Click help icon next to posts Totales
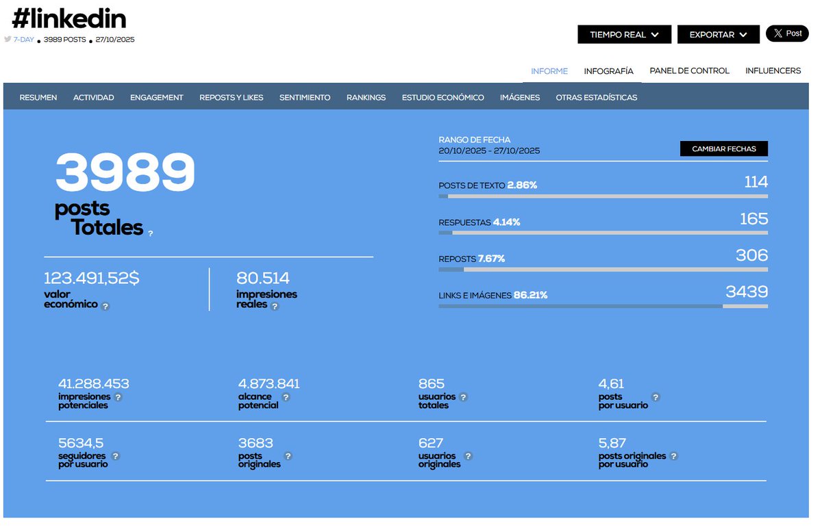The width and height of the screenshot is (822, 527). (x=151, y=234)
